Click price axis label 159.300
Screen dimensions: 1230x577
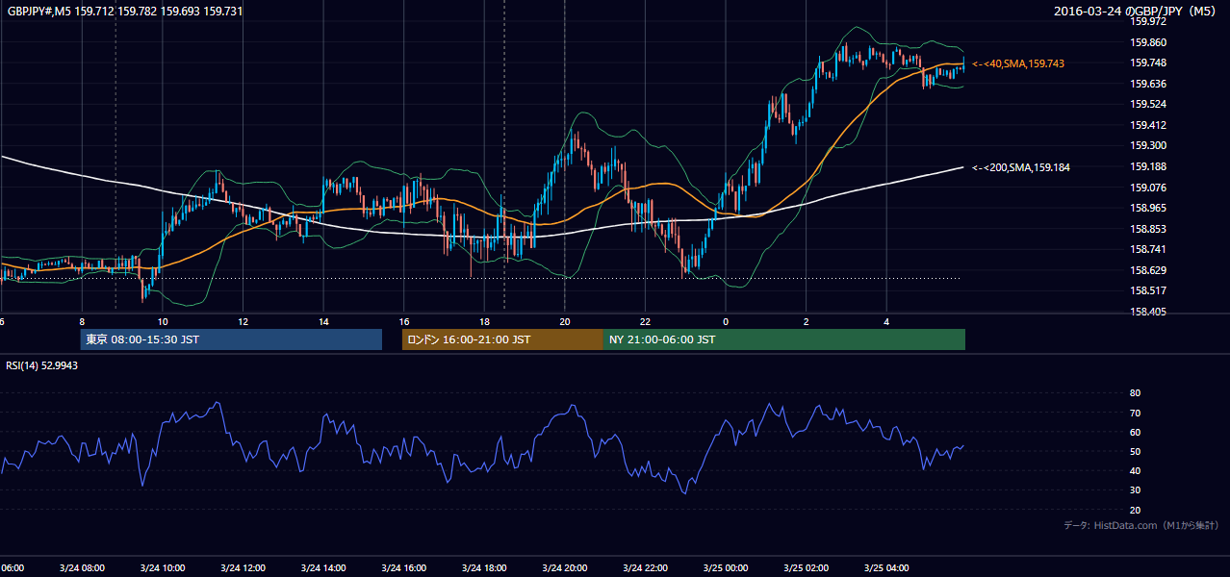click(x=1148, y=146)
